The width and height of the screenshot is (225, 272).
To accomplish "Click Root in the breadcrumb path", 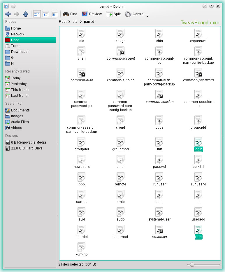I will tap(63, 22).
